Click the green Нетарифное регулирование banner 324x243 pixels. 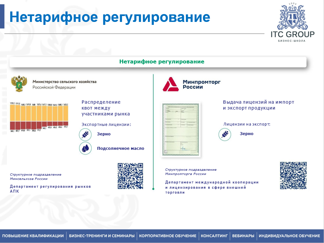tap(158, 62)
